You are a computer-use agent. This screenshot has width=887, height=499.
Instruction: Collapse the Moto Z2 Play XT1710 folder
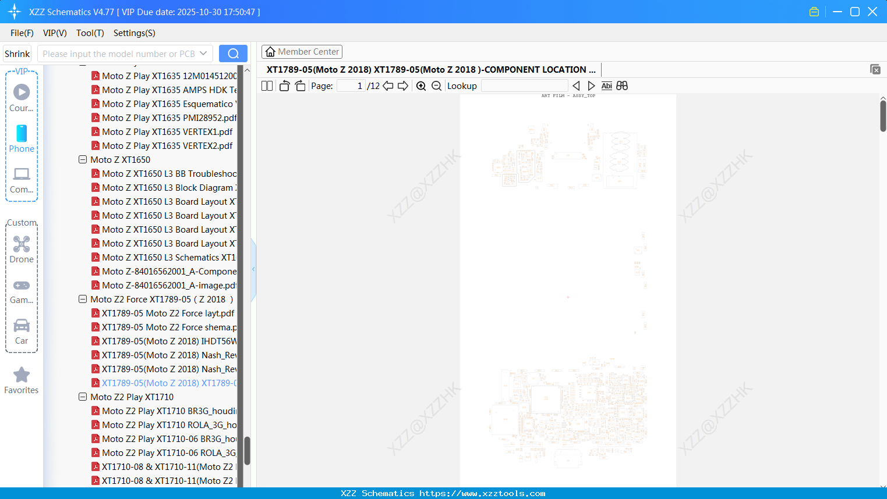[x=83, y=397]
